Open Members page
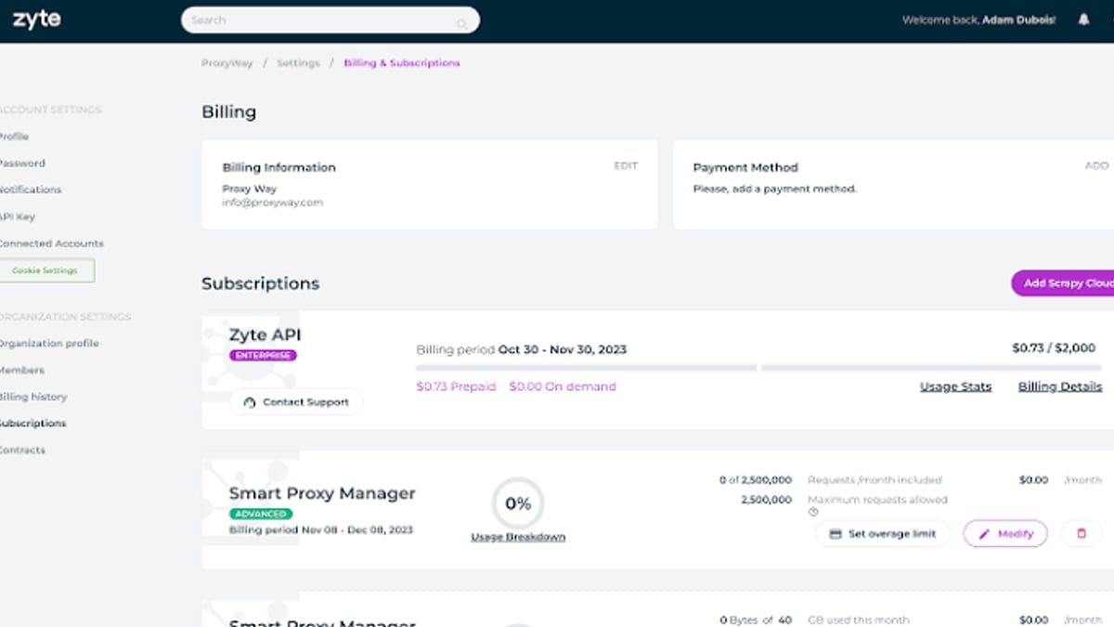The height and width of the screenshot is (627, 1114). pos(22,371)
